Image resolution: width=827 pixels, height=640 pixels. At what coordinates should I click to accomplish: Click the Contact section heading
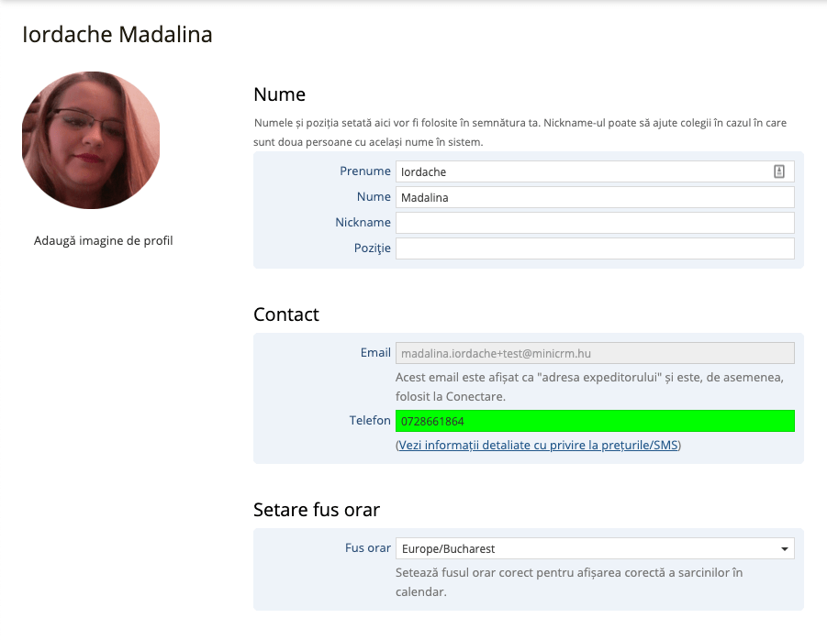[x=286, y=314]
